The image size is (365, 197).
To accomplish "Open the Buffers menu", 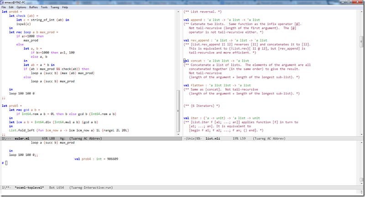I will click(33, 7).
